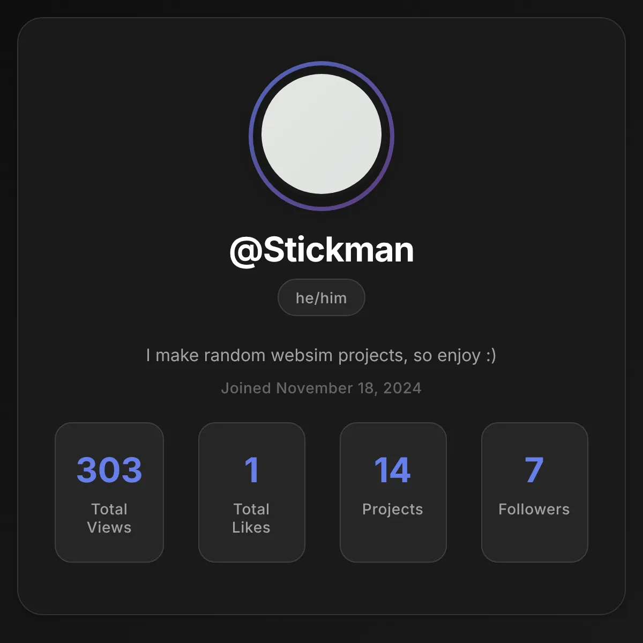Open the Projects stat card
Screen dimensions: 643x643
(x=393, y=492)
